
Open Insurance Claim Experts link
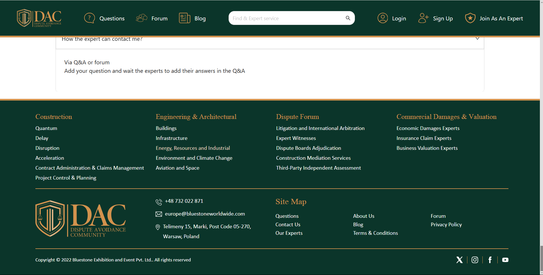pos(424,138)
